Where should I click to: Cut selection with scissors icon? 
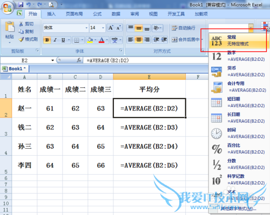click(26, 24)
